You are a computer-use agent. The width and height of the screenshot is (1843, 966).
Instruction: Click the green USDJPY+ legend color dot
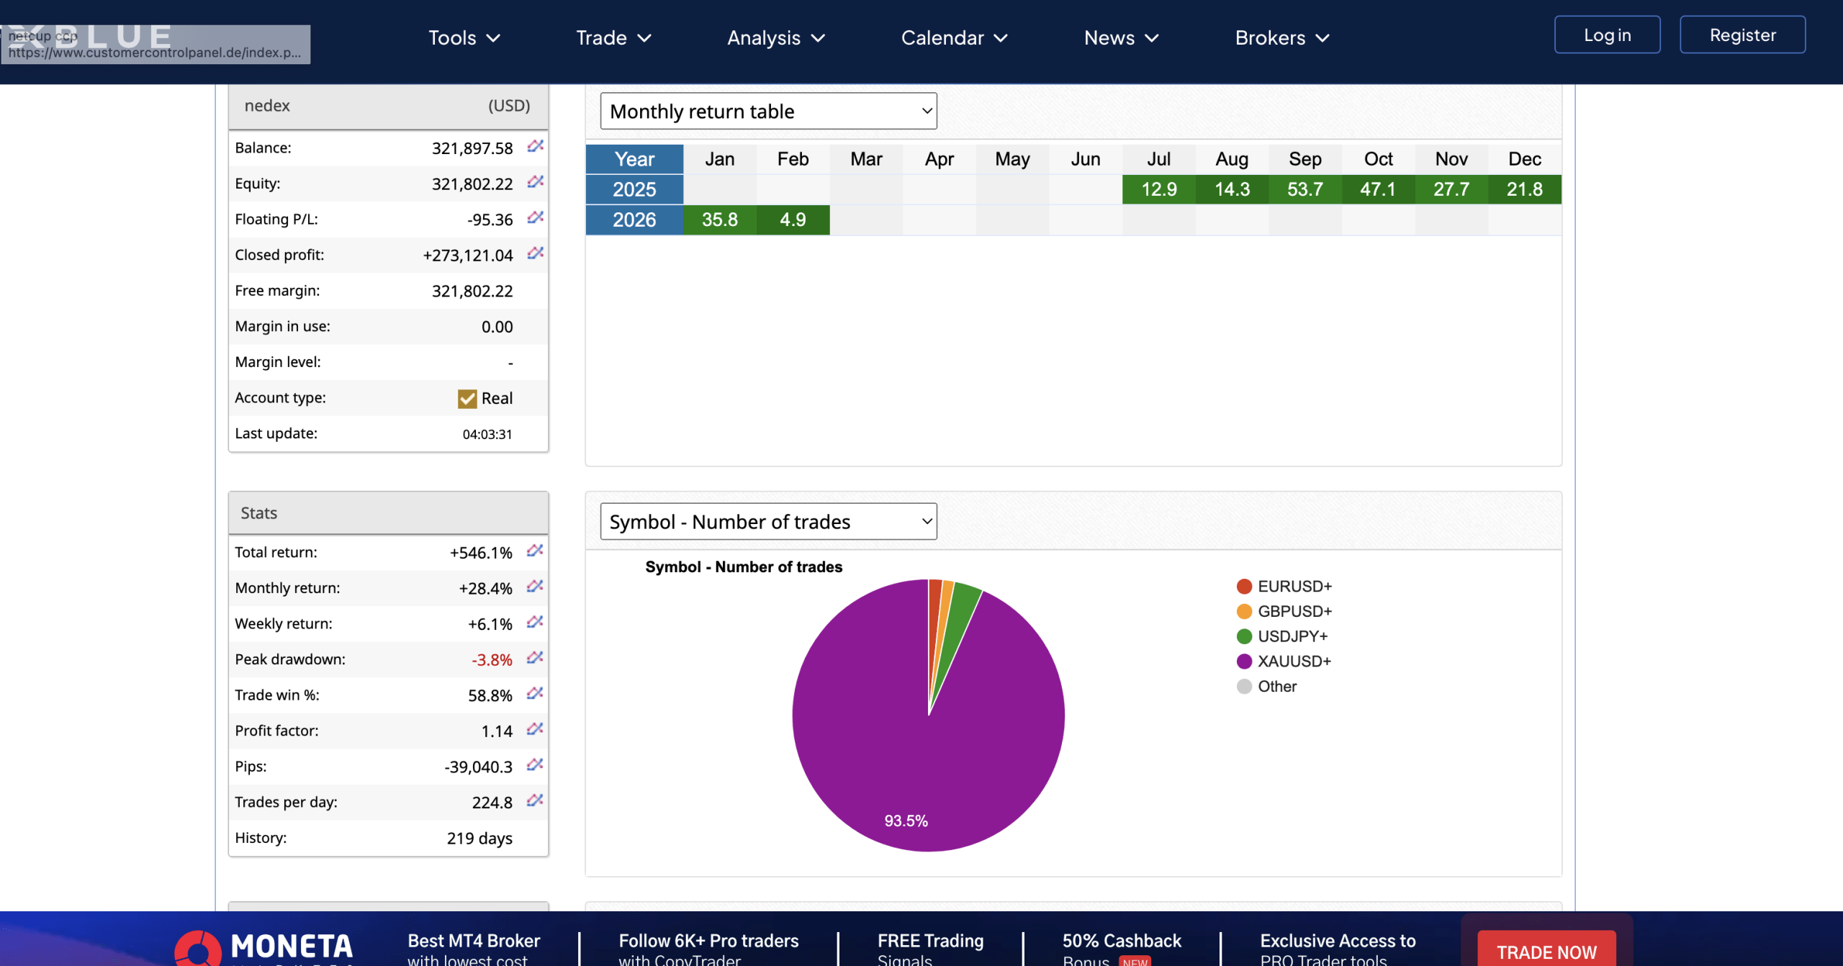click(x=1244, y=637)
